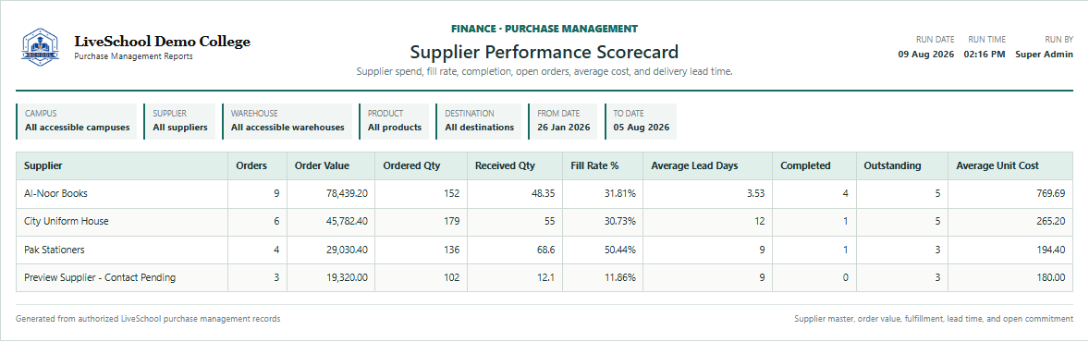Click average unit cost 265.20
Screen dimensions: 1089x342
(x=1051, y=222)
